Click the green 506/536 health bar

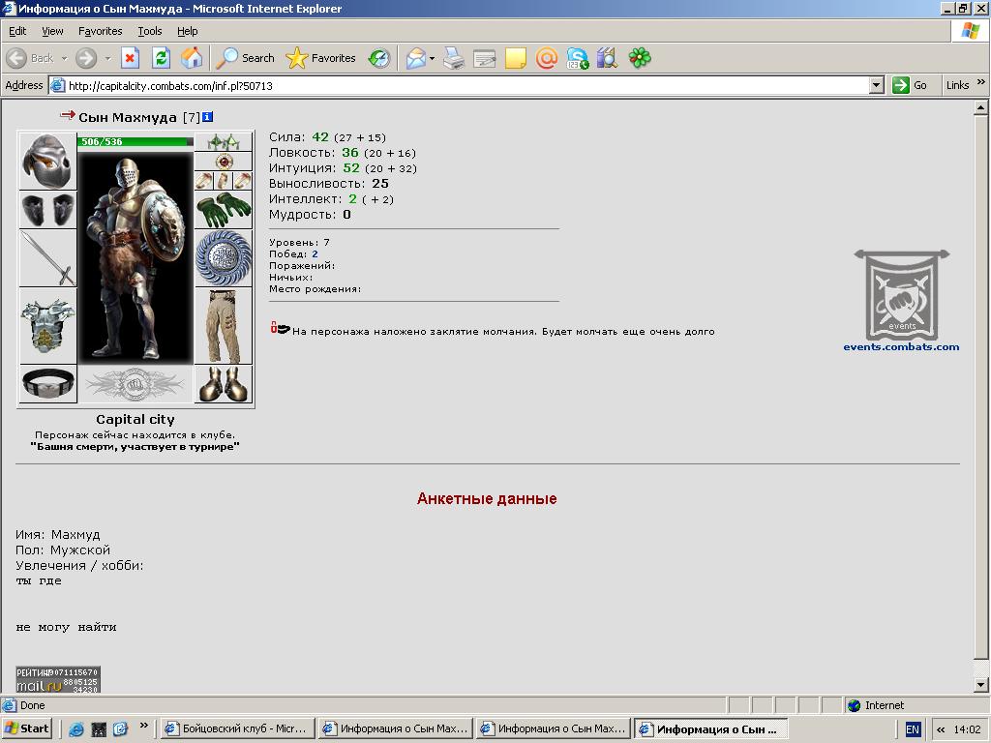coord(135,141)
